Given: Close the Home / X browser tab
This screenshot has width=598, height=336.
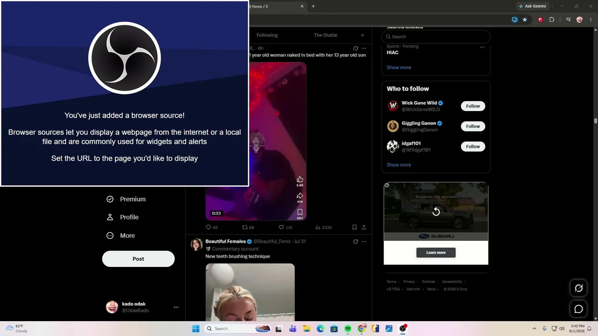Looking at the screenshot, I should pyautogui.click(x=302, y=7).
